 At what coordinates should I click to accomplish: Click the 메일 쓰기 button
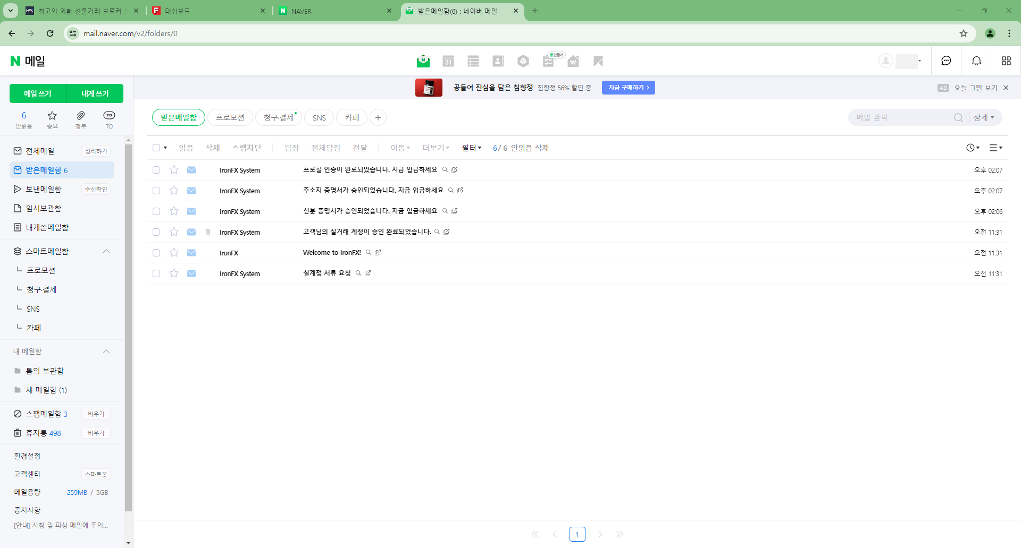point(37,93)
